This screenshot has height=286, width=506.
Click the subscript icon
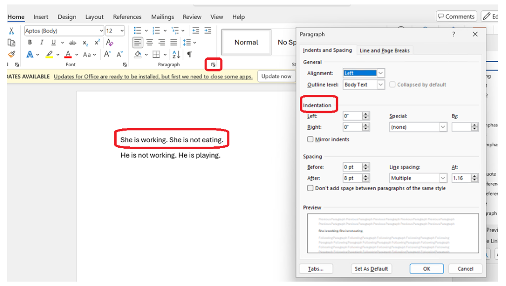pos(85,43)
